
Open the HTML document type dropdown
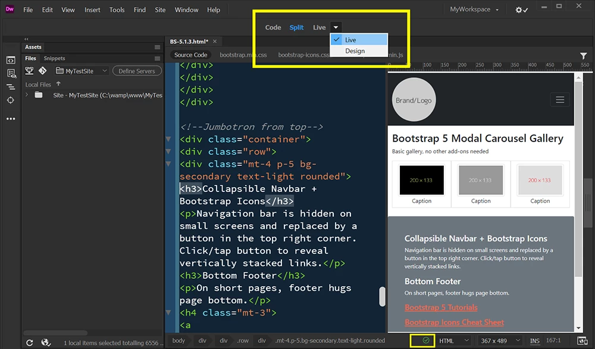point(454,341)
